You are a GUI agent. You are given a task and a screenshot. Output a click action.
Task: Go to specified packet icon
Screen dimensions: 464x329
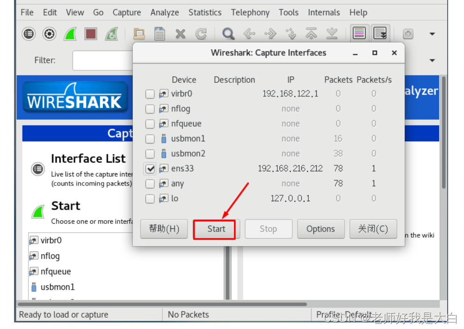click(291, 34)
